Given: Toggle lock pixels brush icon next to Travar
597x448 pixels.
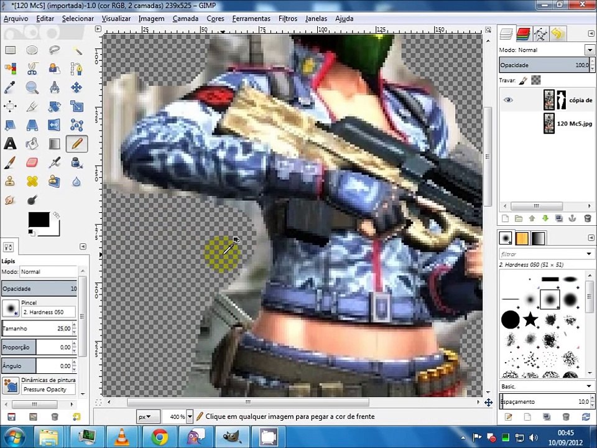Looking at the screenshot, I should click(x=523, y=80).
